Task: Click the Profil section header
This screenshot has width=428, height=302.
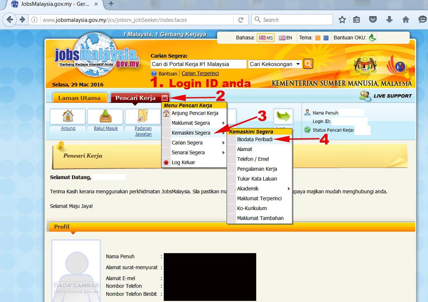Action: (x=231, y=227)
